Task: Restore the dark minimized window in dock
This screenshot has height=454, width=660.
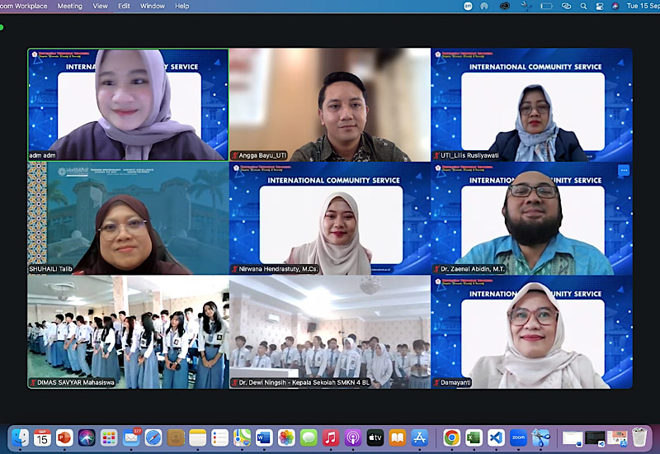Action: click(595, 438)
